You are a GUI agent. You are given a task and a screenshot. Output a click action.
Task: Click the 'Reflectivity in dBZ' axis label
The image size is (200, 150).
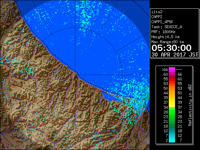coord(190,105)
